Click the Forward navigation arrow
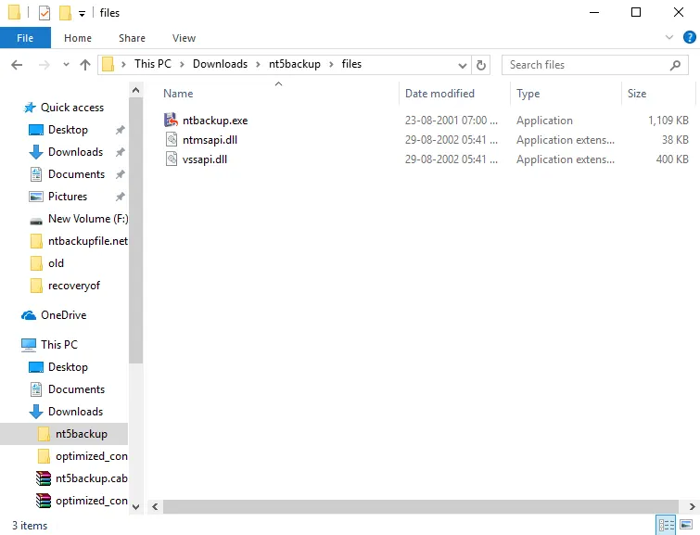This screenshot has height=535, width=700. click(44, 65)
